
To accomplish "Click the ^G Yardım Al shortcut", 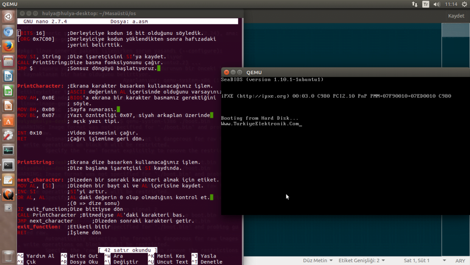I will point(36,256).
